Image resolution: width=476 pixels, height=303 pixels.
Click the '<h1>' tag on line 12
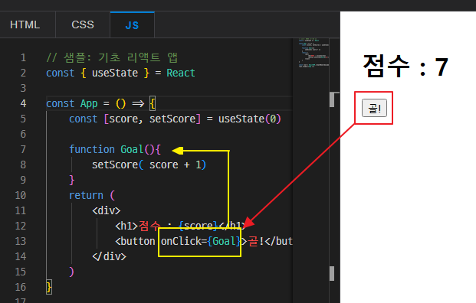(x=126, y=226)
